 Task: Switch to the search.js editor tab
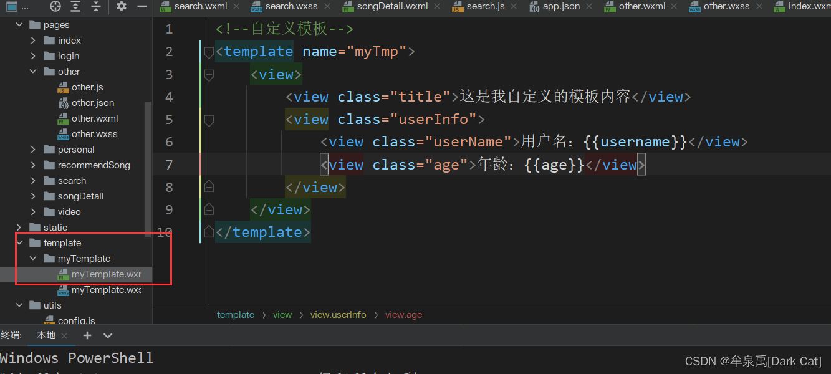[486, 6]
